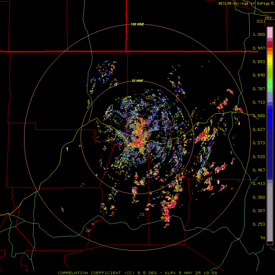Click the TH threshold label
The image size is (275, 275).
262,238
